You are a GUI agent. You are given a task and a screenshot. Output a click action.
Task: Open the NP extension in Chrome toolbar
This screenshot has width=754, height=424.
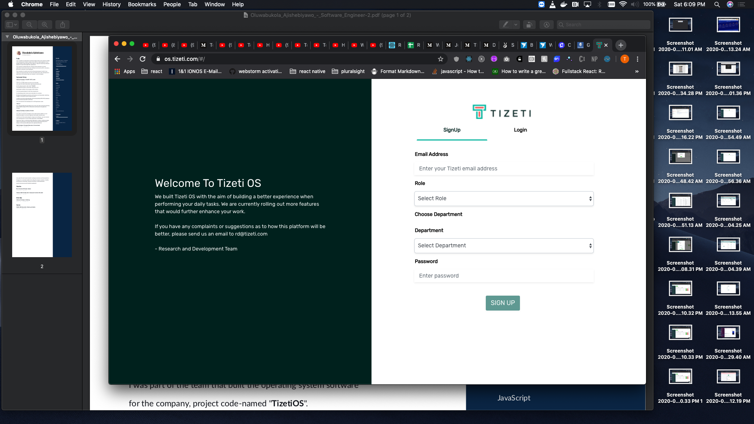(595, 59)
